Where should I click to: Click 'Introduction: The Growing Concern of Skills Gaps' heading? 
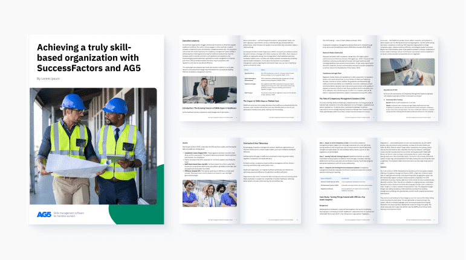(x=210, y=108)
